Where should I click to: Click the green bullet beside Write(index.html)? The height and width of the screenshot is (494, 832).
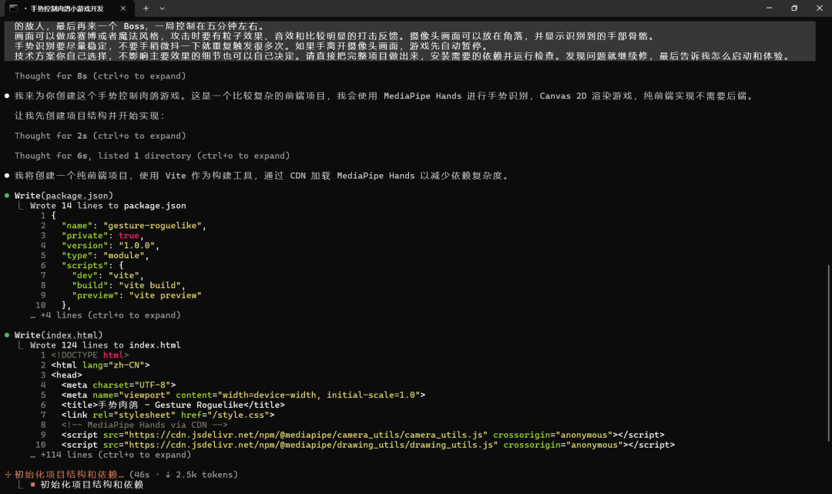[7, 335]
